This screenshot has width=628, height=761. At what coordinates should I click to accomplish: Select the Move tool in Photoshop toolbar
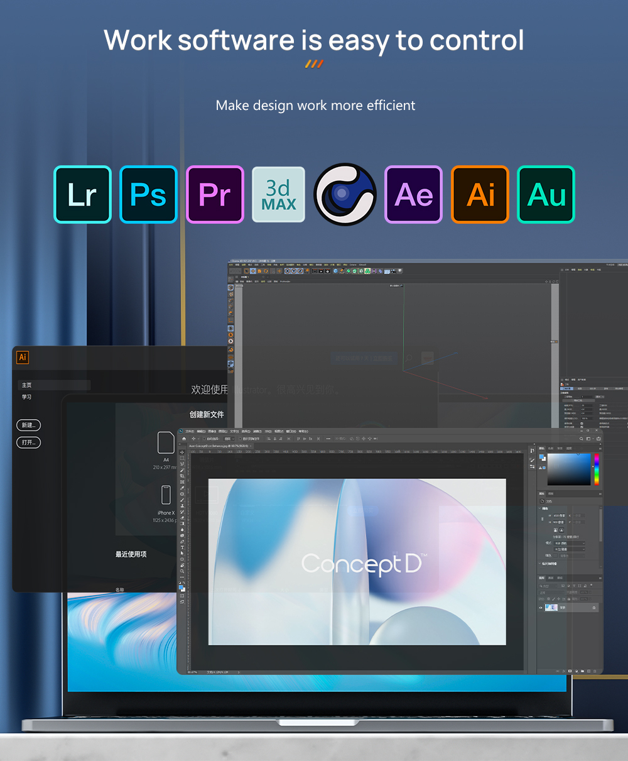(182, 452)
